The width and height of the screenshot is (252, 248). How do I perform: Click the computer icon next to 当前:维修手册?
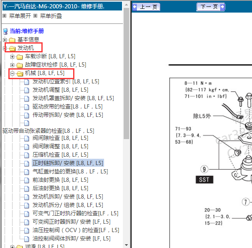coord(5,31)
